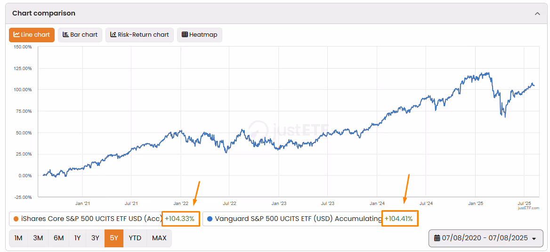
Task: Click the 50.00% y-axis label
Action: point(23,133)
